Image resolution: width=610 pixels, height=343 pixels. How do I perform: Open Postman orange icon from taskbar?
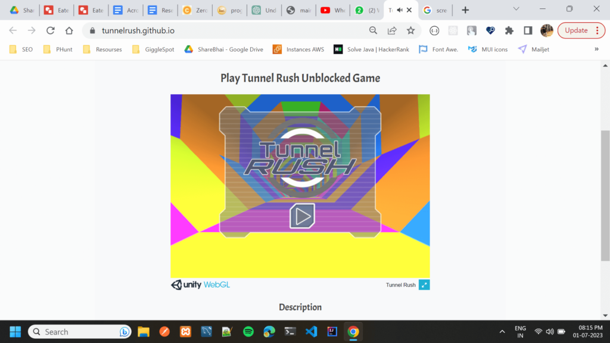pyautogui.click(x=164, y=332)
